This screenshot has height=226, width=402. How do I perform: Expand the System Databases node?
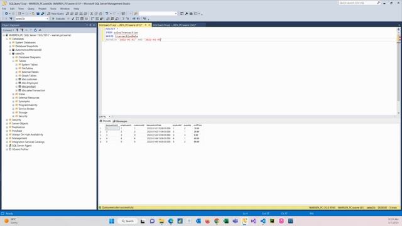10,43
